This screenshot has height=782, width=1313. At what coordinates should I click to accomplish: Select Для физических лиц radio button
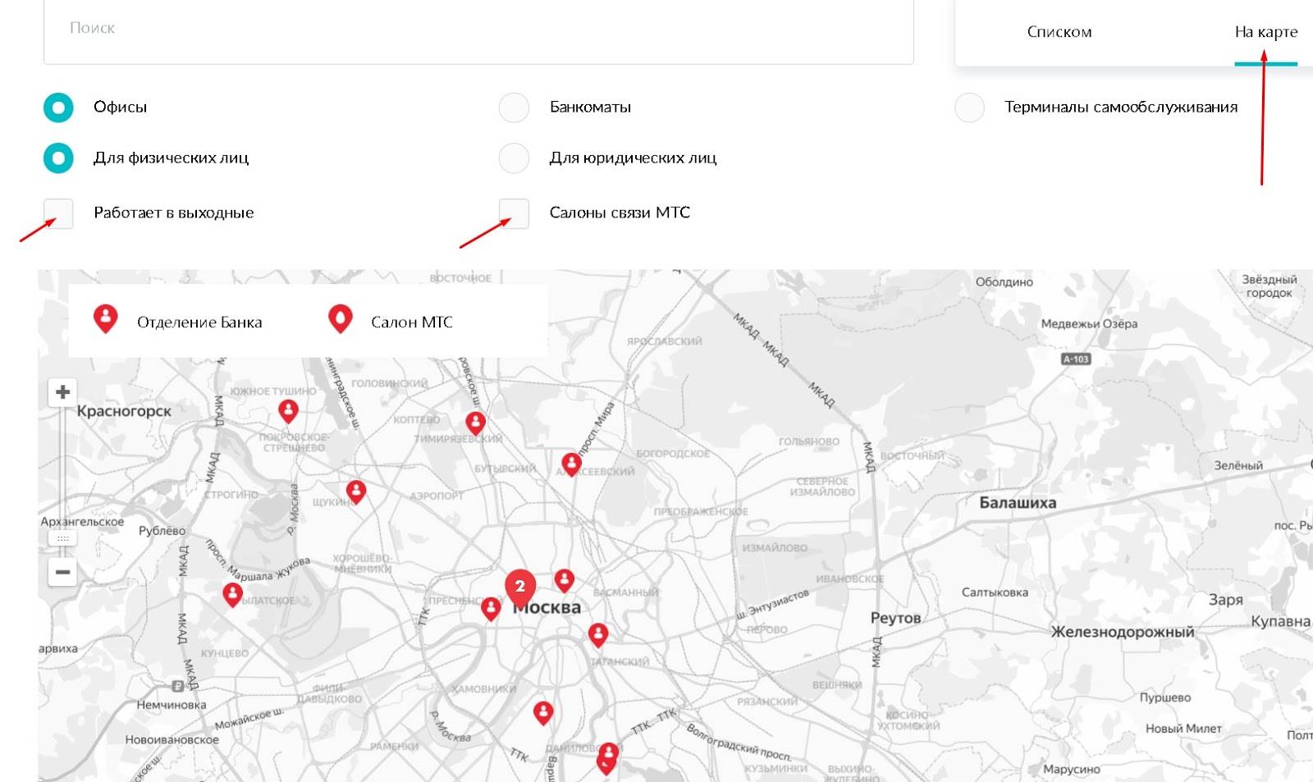pyautogui.click(x=58, y=158)
